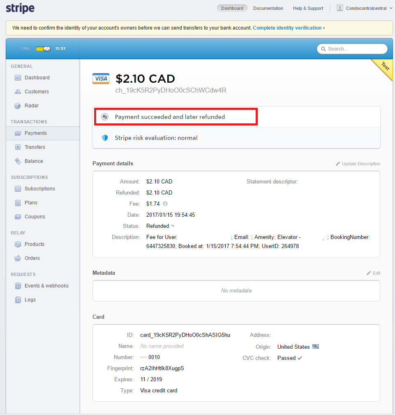Open Logs in the sidebar
Image resolution: width=395 pixels, height=415 pixels.
coord(30,300)
